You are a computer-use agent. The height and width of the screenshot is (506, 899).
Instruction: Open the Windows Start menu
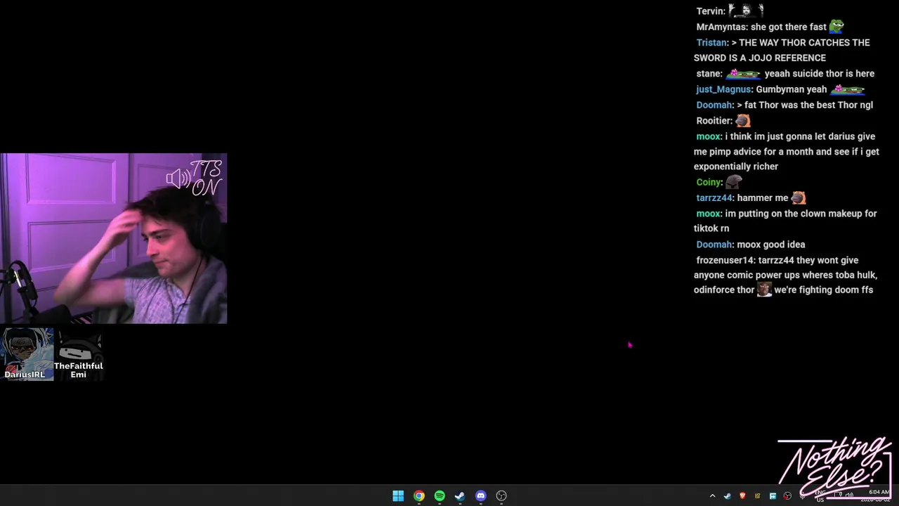(x=398, y=495)
